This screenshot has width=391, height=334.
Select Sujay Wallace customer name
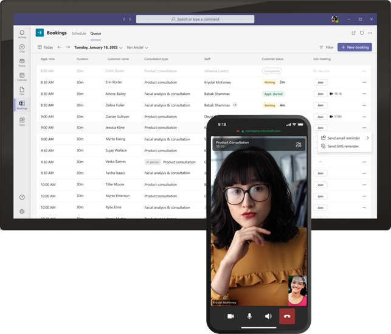point(116,150)
